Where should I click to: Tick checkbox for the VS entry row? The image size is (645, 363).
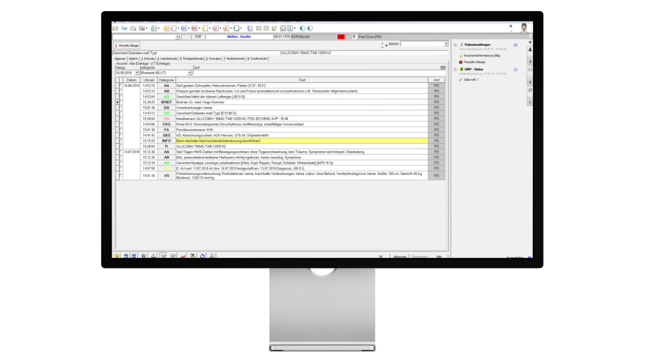click(120, 176)
